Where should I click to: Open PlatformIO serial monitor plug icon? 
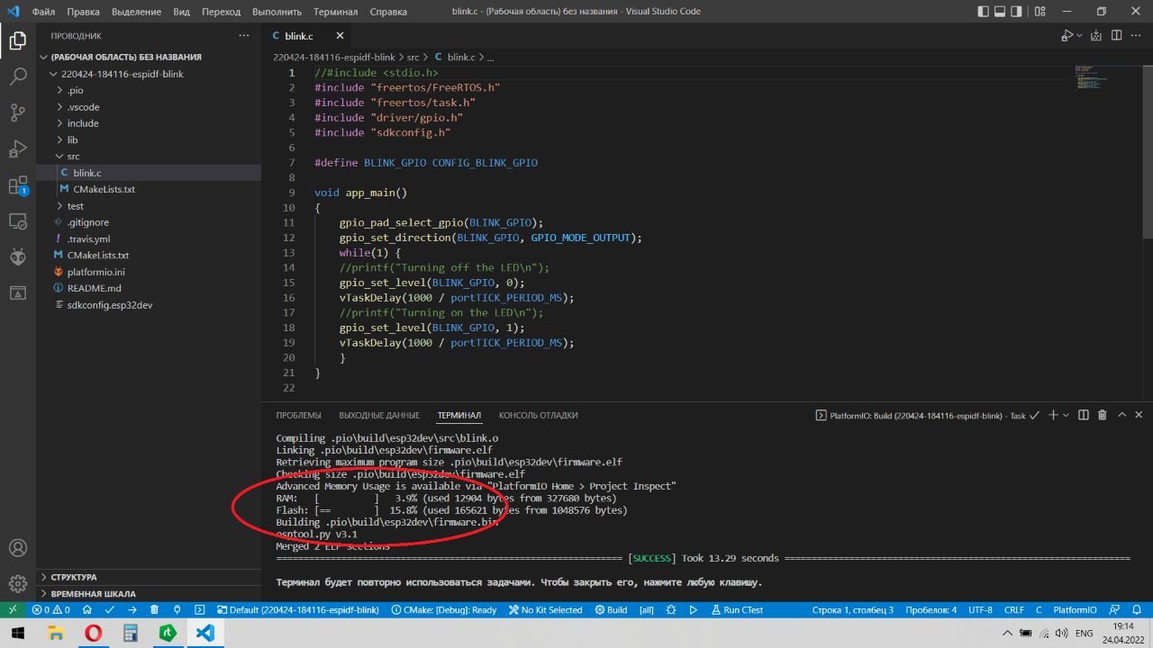177,609
